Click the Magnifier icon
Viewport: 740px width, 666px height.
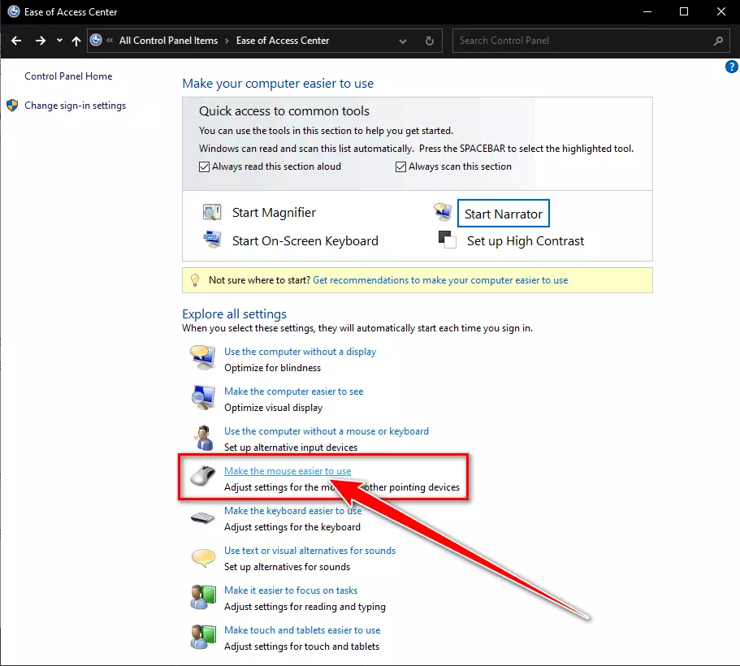click(x=212, y=213)
